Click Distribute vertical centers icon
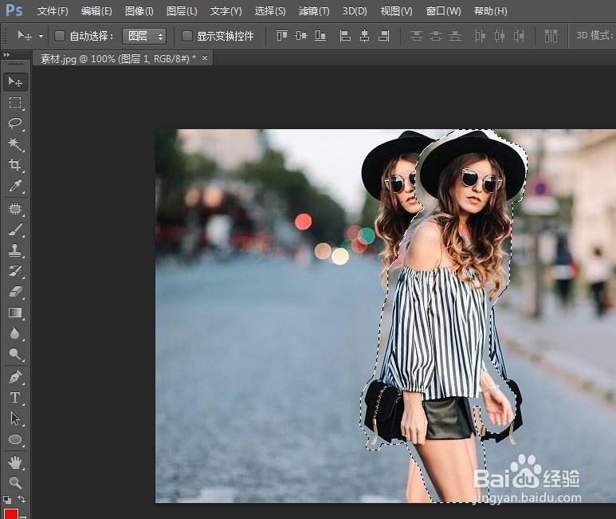Viewport: 616px width, 519px height. pos(435,36)
